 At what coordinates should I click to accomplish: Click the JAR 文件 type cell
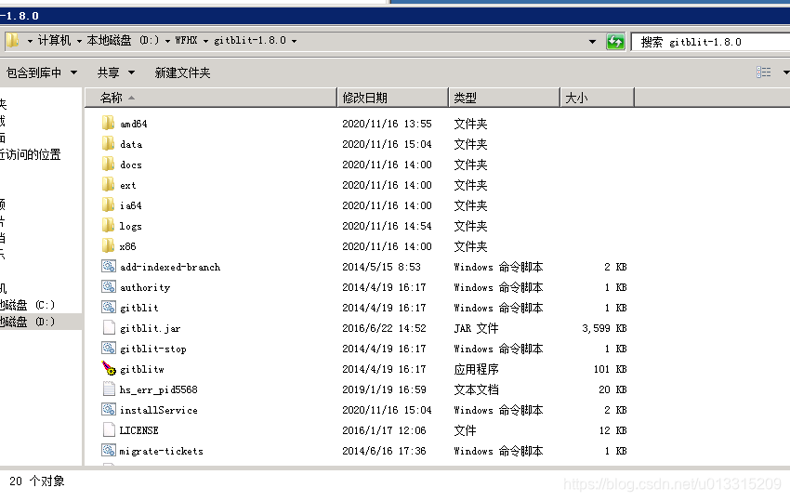tap(476, 328)
